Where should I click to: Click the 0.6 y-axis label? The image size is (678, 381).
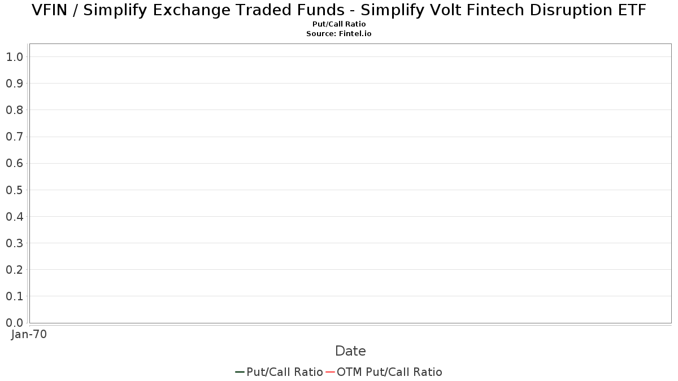click(14, 163)
